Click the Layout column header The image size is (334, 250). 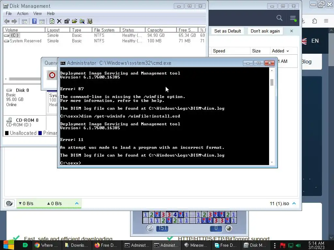[57, 30]
